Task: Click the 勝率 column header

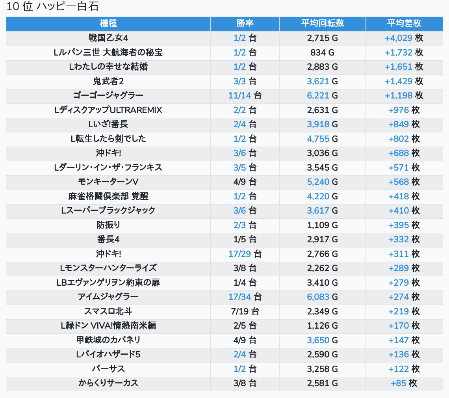Action: (245, 24)
